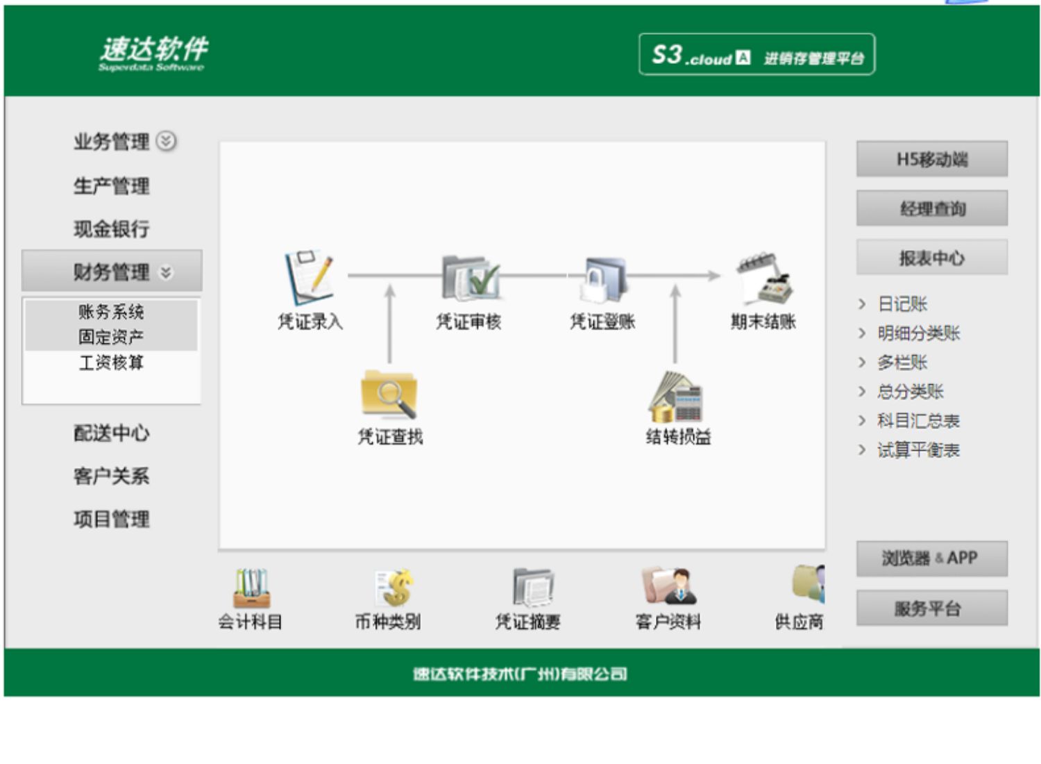Expand the 多栏账 arrow
This screenshot has width=1041, height=764.
tap(862, 363)
